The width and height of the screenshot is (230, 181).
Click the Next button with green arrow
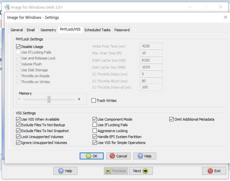[141, 171]
